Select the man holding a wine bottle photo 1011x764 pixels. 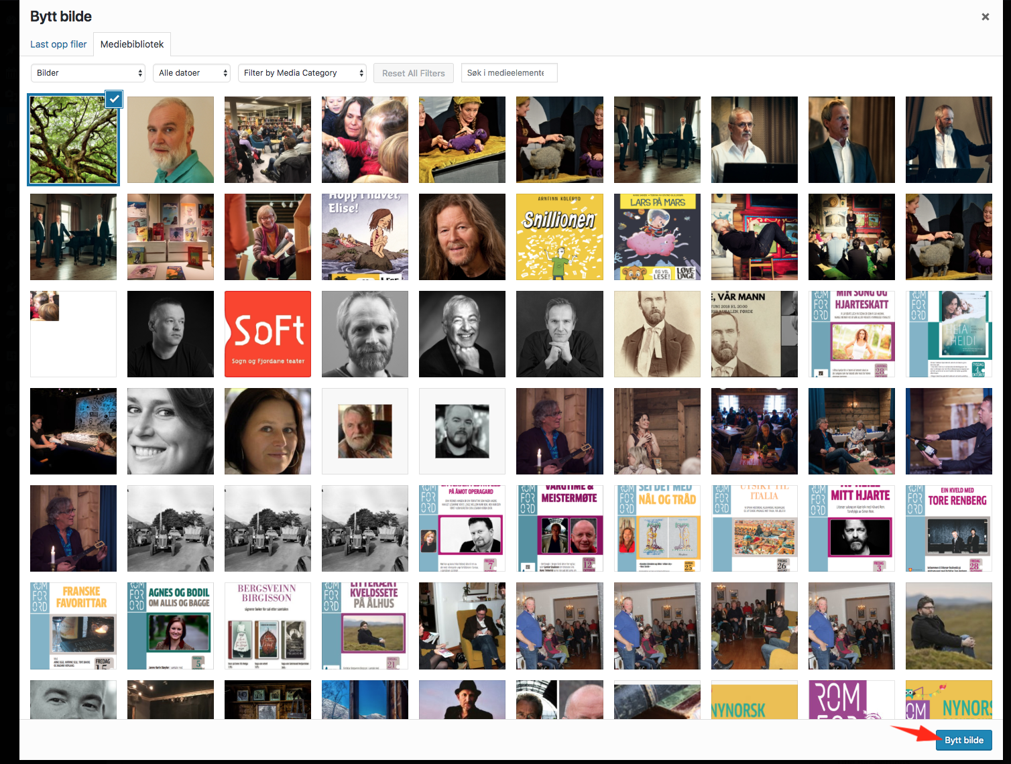(949, 432)
